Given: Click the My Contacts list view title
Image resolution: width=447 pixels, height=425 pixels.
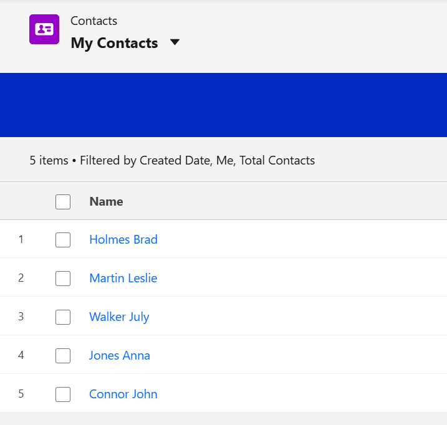Looking at the screenshot, I should 114,43.
